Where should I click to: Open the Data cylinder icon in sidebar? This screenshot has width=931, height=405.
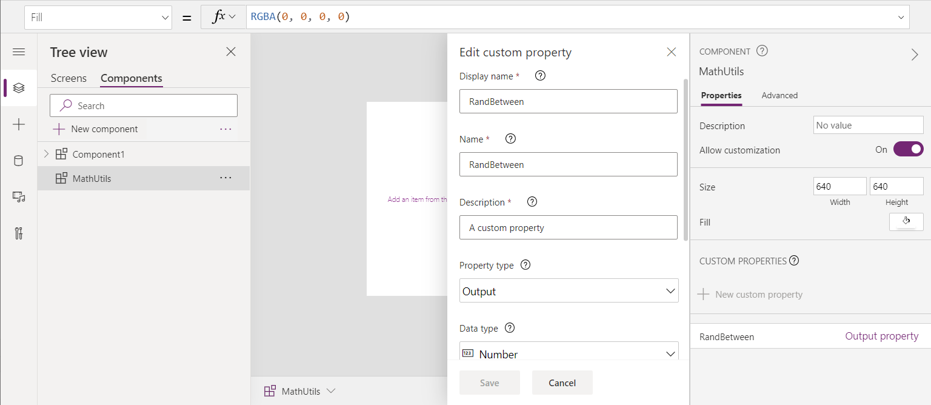[19, 161]
